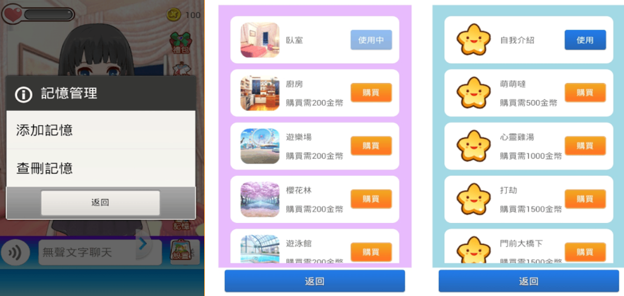Click the 自我介紹 star icon

tap(473, 40)
